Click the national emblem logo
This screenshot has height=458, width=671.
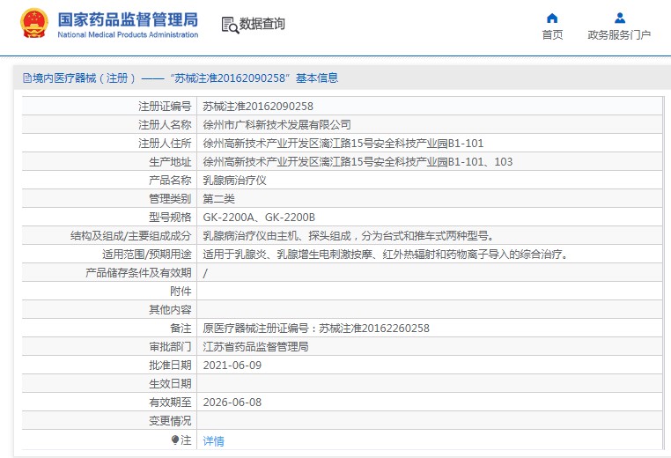(33, 24)
